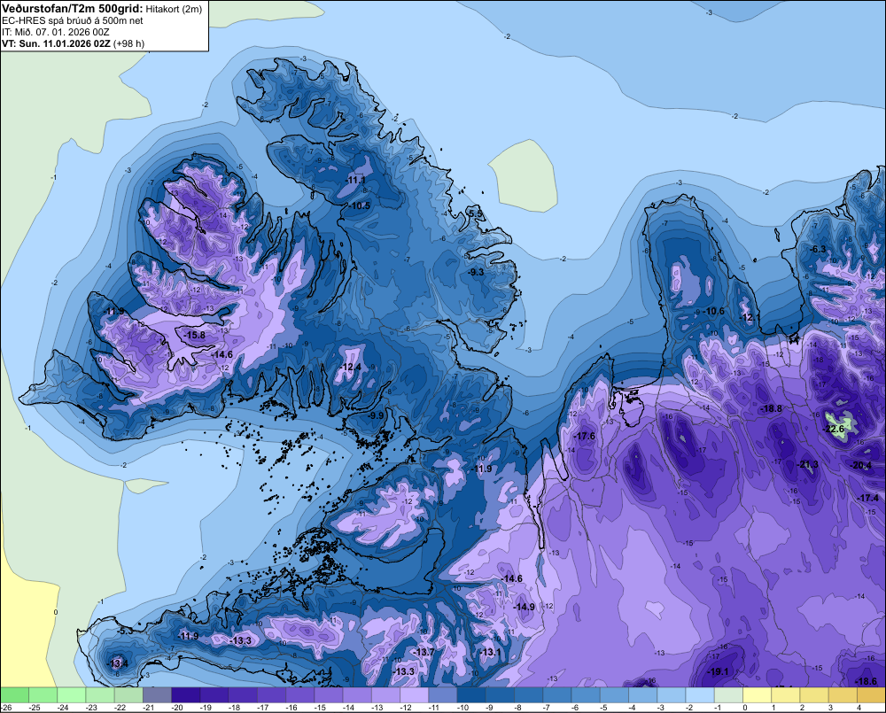This screenshot has width=886, height=713.
Task: Select the -10 dark blue legend swatch
Action: pyautogui.click(x=471, y=695)
